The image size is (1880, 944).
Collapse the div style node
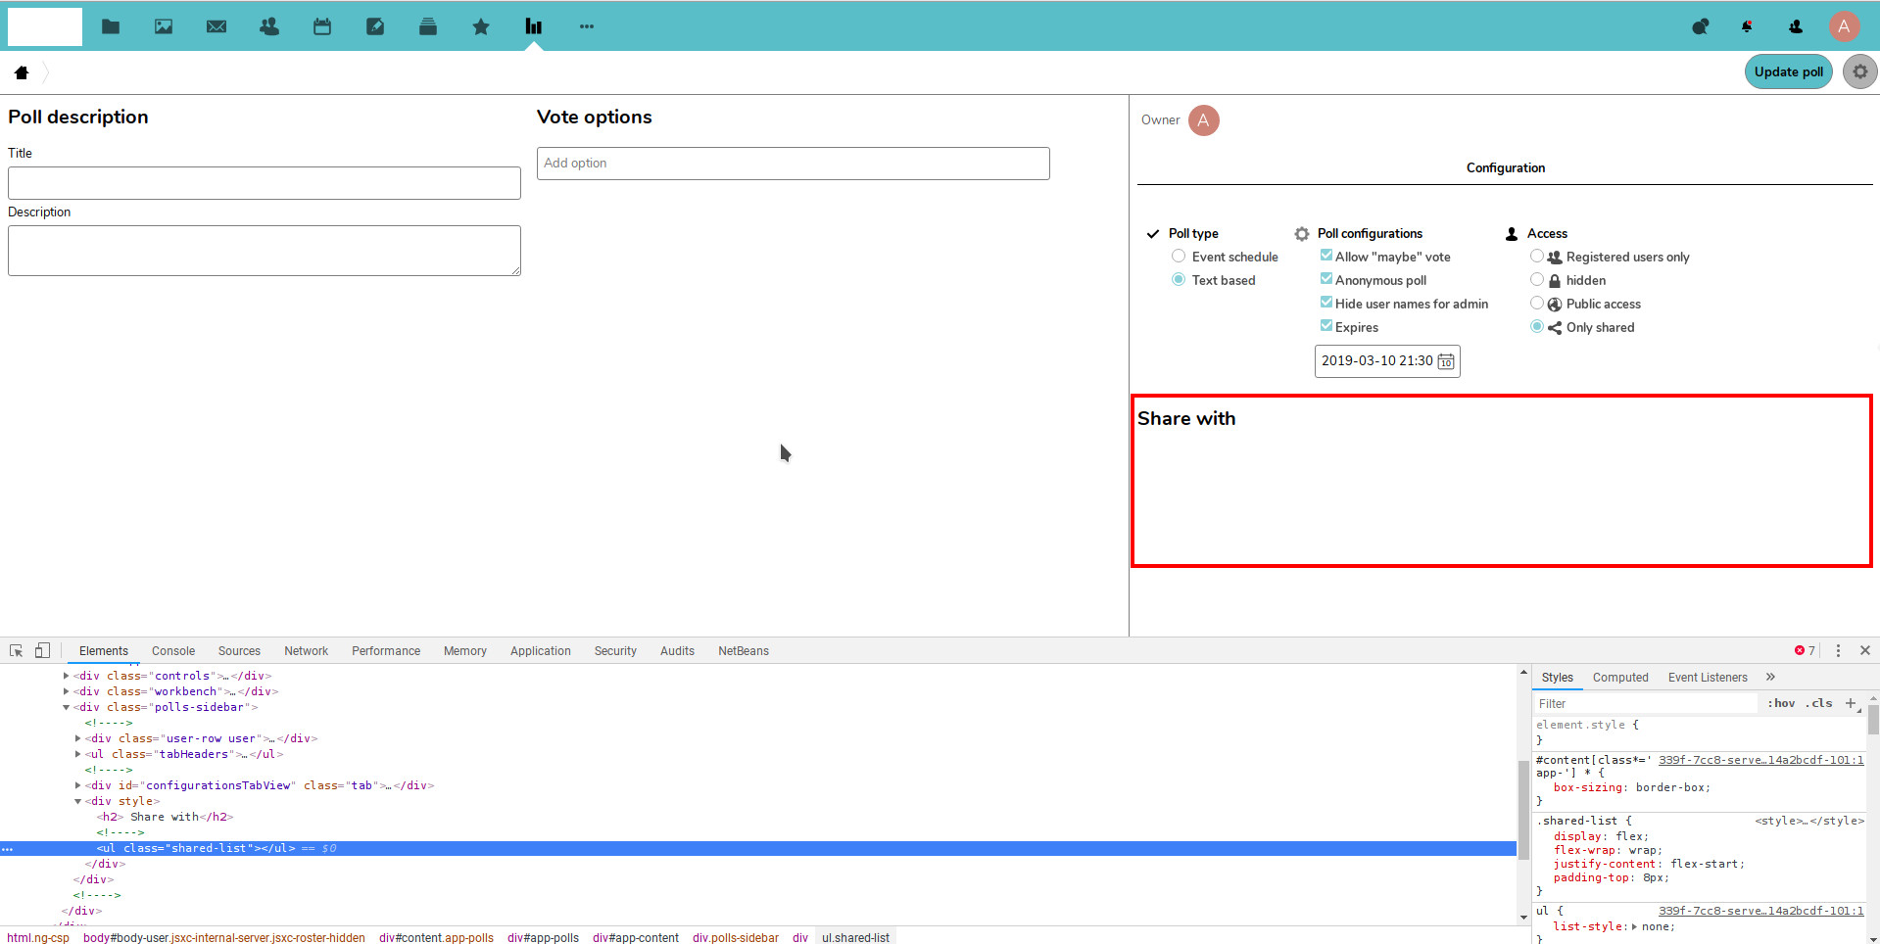pyautogui.click(x=78, y=801)
